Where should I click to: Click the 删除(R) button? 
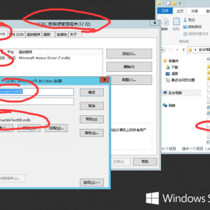pos(129,67)
